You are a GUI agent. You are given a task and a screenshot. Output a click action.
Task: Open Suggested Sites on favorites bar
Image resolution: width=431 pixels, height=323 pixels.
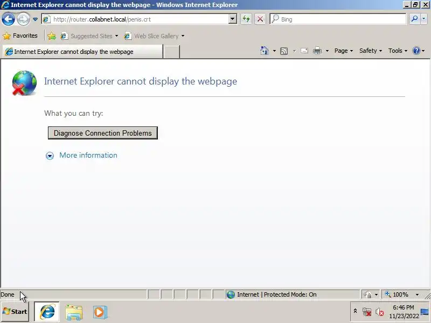[x=89, y=36]
